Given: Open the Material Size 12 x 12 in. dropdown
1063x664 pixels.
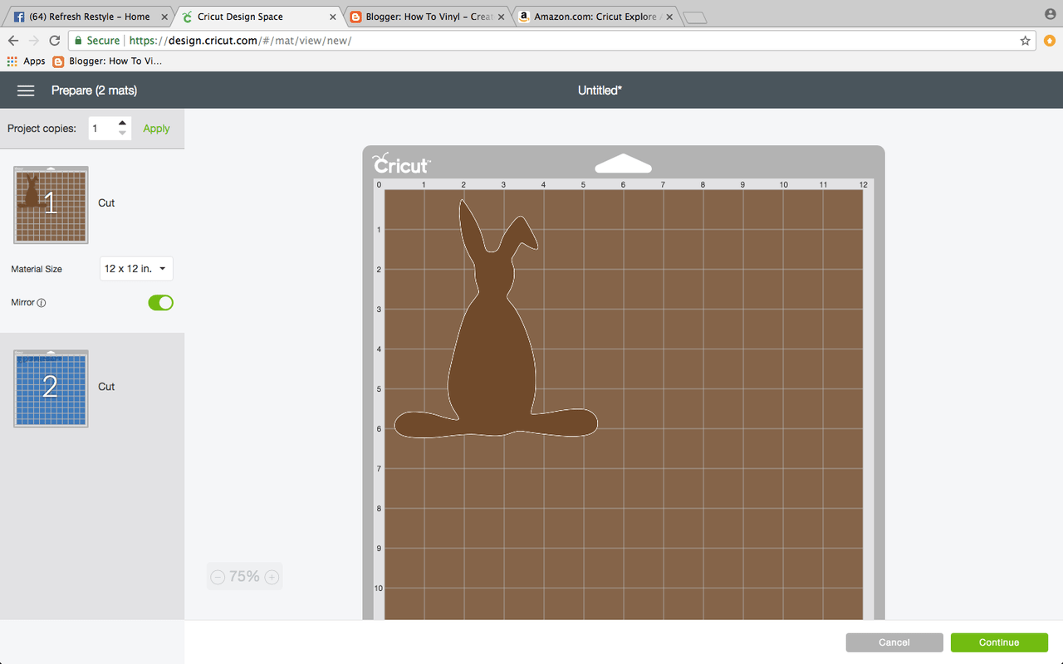Looking at the screenshot, I should click(136, 269).
